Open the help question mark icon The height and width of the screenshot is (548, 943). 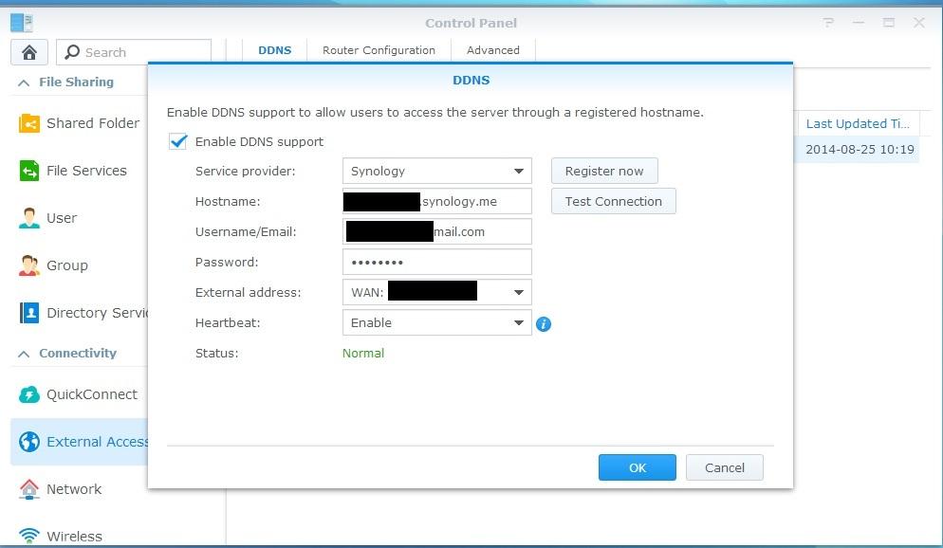[x=828, y=23]
